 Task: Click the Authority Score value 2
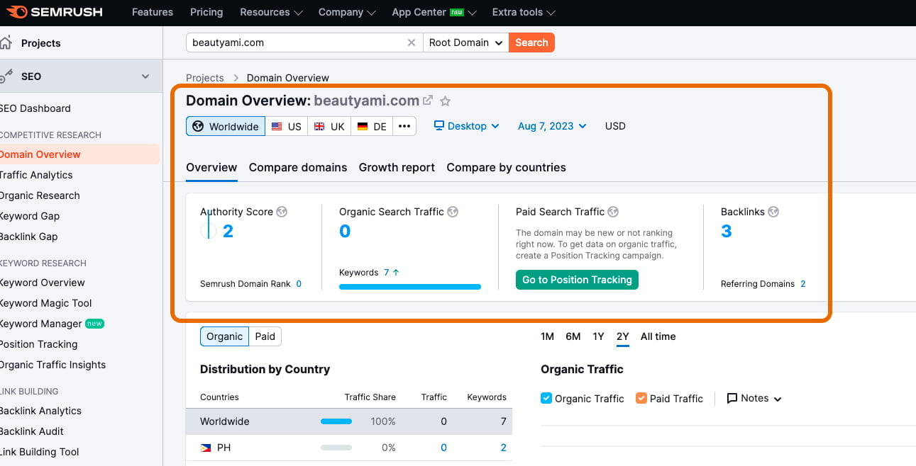tap(228, 231)
